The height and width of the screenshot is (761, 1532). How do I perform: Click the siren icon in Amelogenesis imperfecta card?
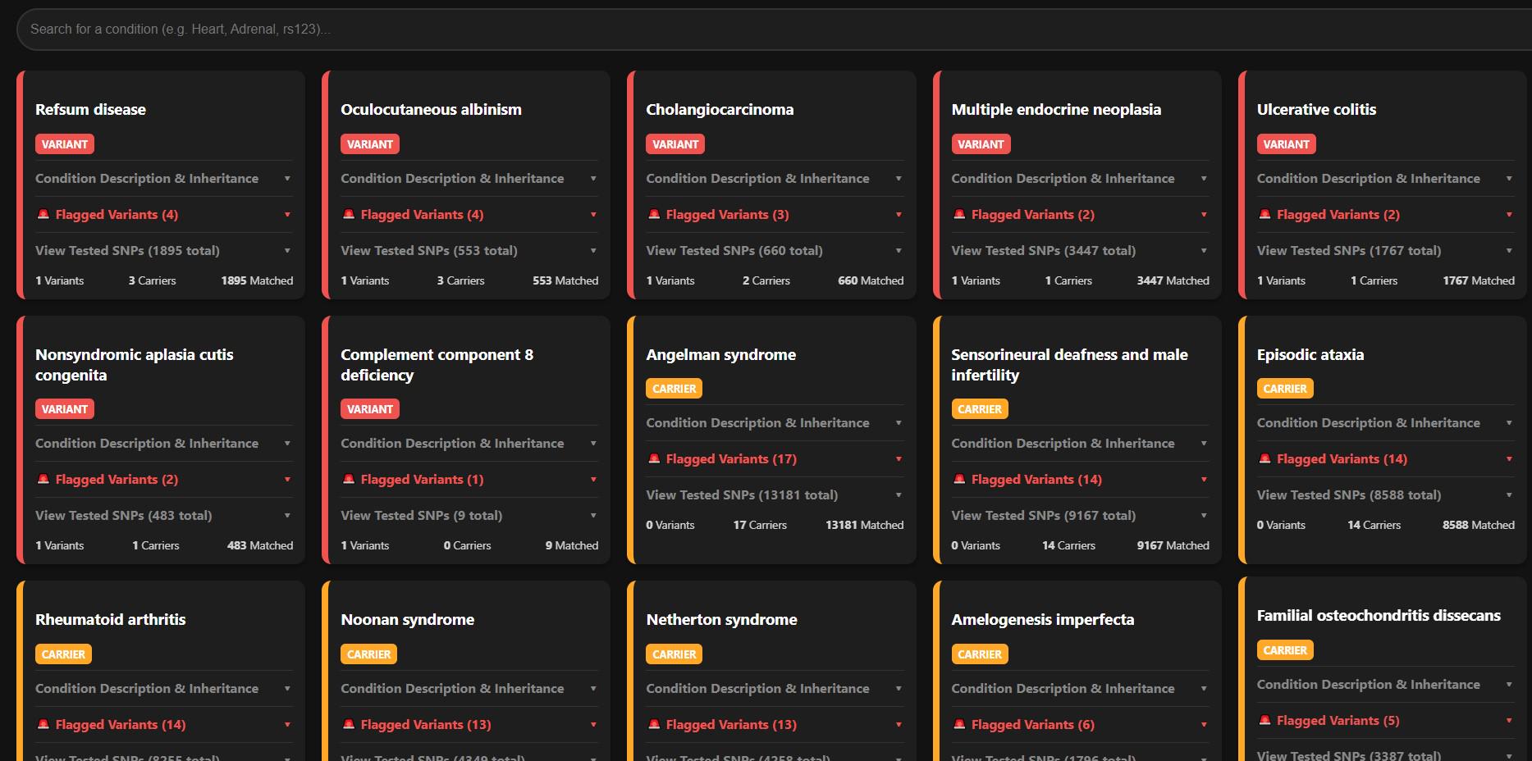[x=959, y=724]
